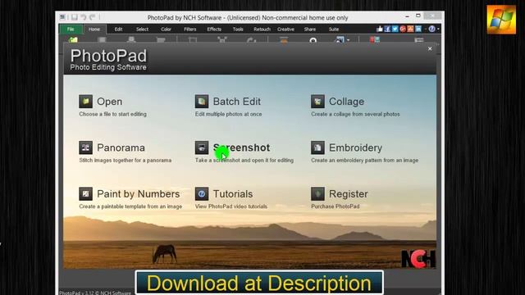Viewport: 525px width, 295px height.
Task: Open the File menu tab
Action: [x=71, y=29]
